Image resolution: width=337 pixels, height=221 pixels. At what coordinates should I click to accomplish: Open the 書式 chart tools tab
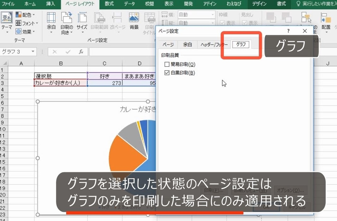[x=281, y=4]
